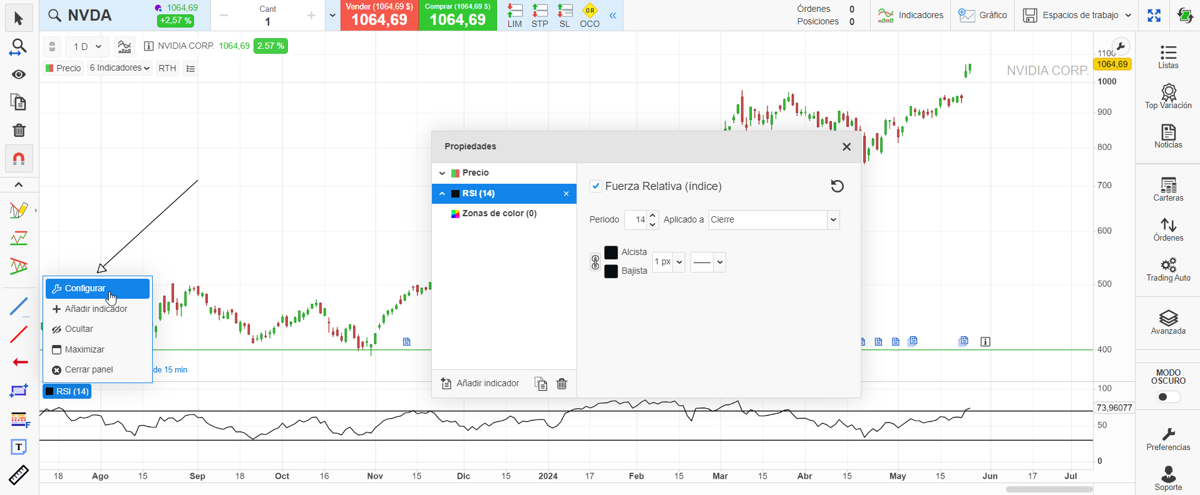Open the OCO order button
Image resolution: width=1200 pixels, height=495 pixels.
point(590,16)
